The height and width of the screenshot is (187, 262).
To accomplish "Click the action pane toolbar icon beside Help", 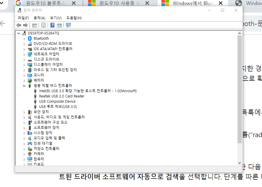I will (x=59, y=25).
